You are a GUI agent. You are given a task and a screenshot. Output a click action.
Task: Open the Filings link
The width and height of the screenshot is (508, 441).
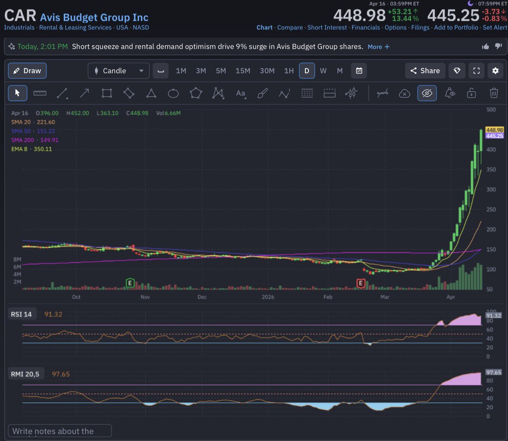(x=420, y=27)
